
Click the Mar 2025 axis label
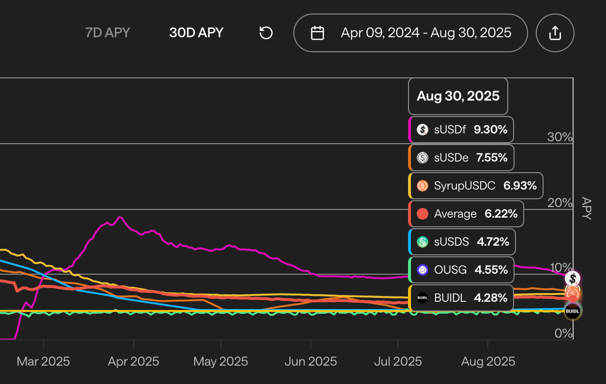tap(44, 361)
